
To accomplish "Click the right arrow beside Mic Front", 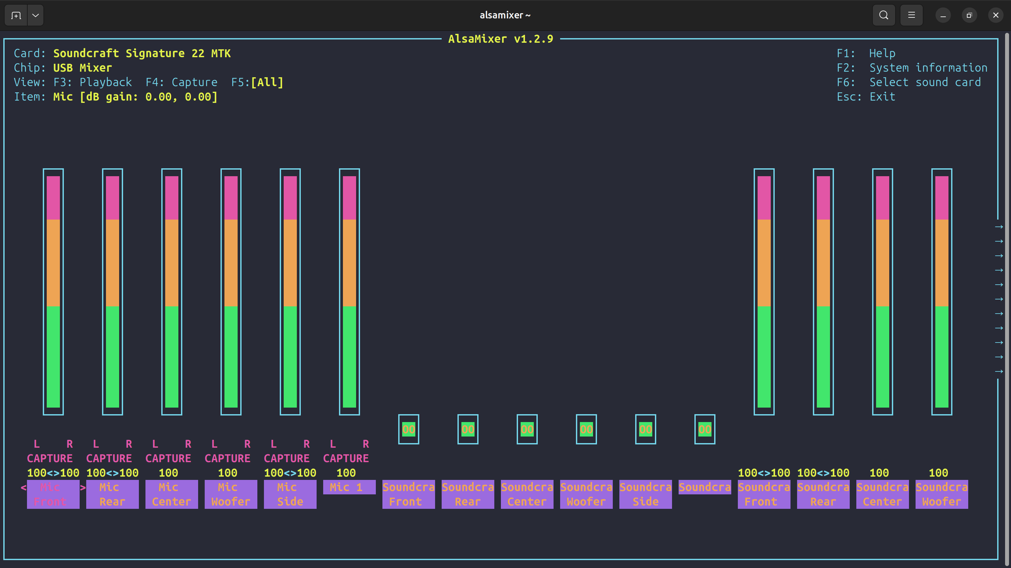I will coord(83,487).
